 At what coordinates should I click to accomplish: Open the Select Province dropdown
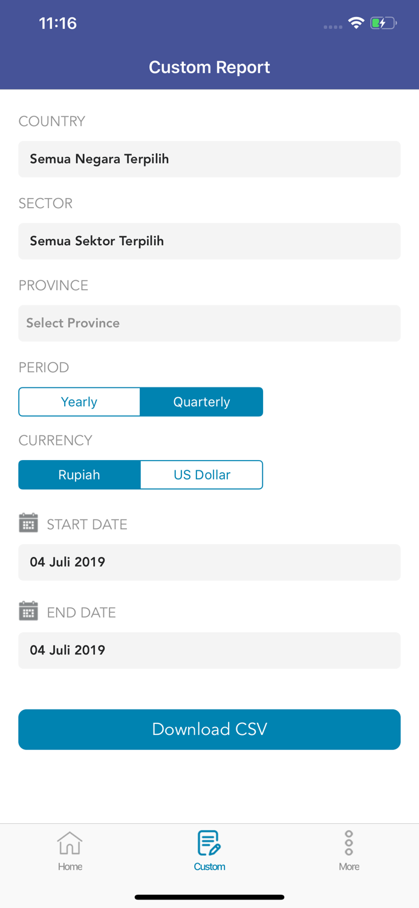point(209,323)
